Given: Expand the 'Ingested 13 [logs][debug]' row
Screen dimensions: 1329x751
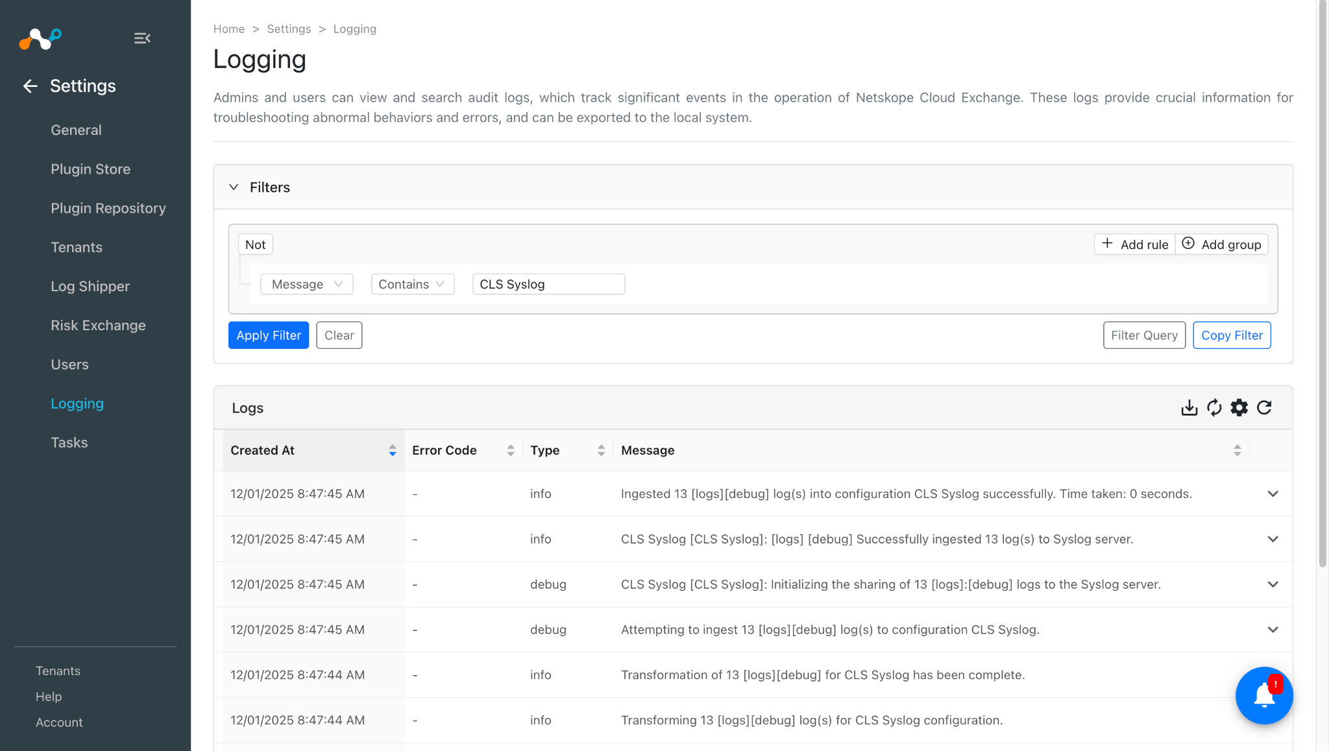Looking at the screenshot, I should click(x=1273, y=494).
